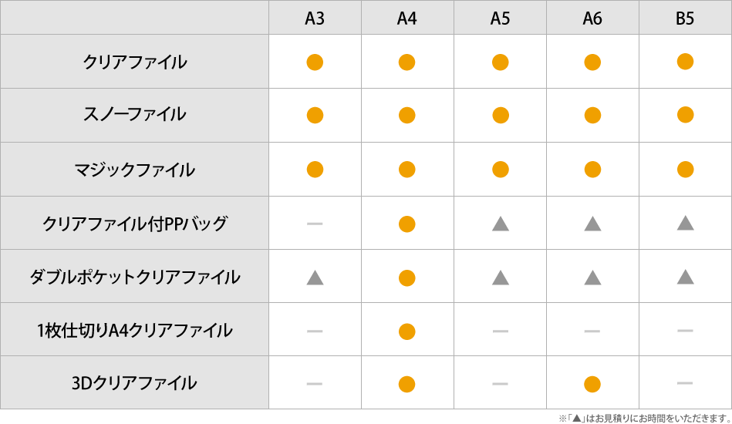Click the 3Dクリアファイル row label
This screenshot has width=732, height=424.
(x=134, y=383)
